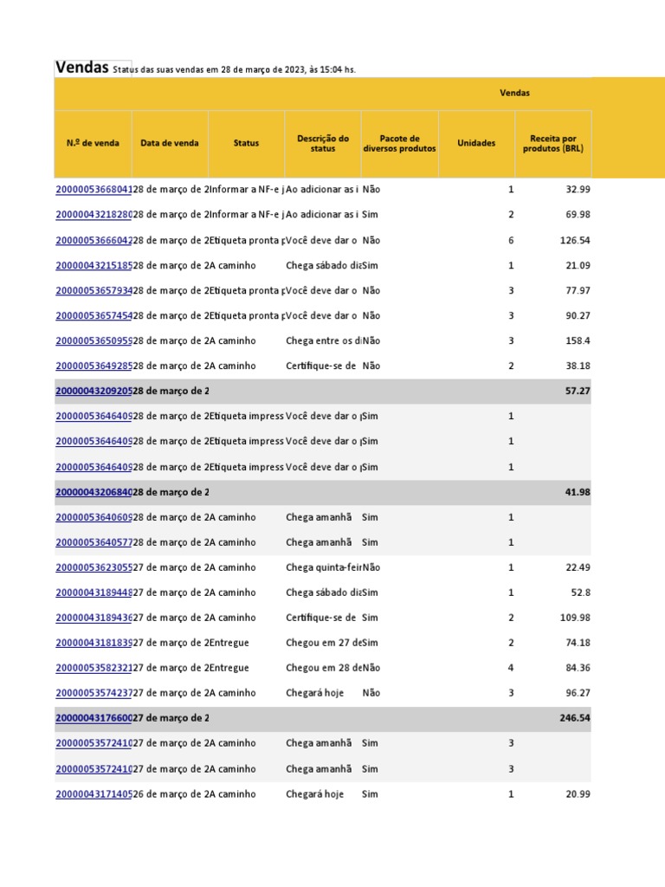Click sale number 2000004318183 link
Screen dimensions: 665x887
click(94, 643)
